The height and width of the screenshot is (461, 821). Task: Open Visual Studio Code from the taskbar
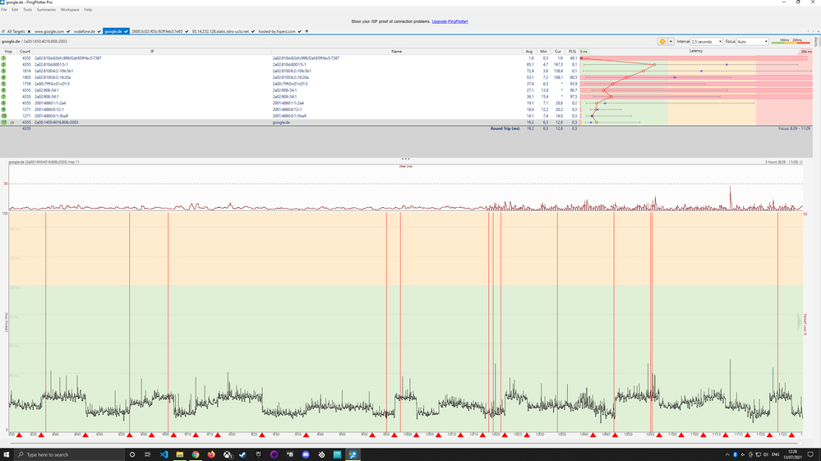164,454
